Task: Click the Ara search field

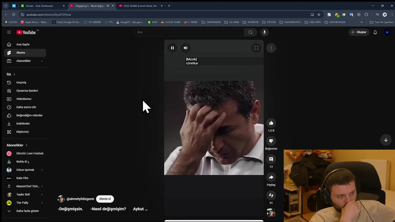Action: 189,32
